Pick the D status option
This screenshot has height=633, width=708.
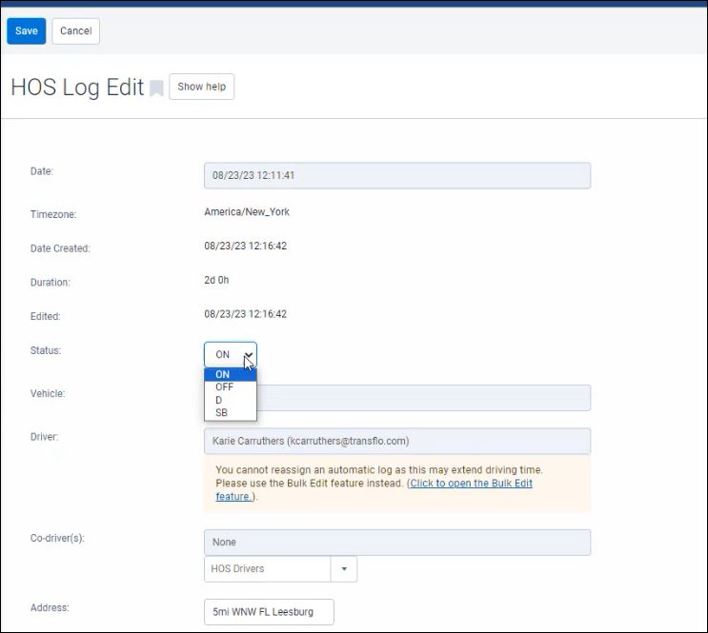pos(219,400)
